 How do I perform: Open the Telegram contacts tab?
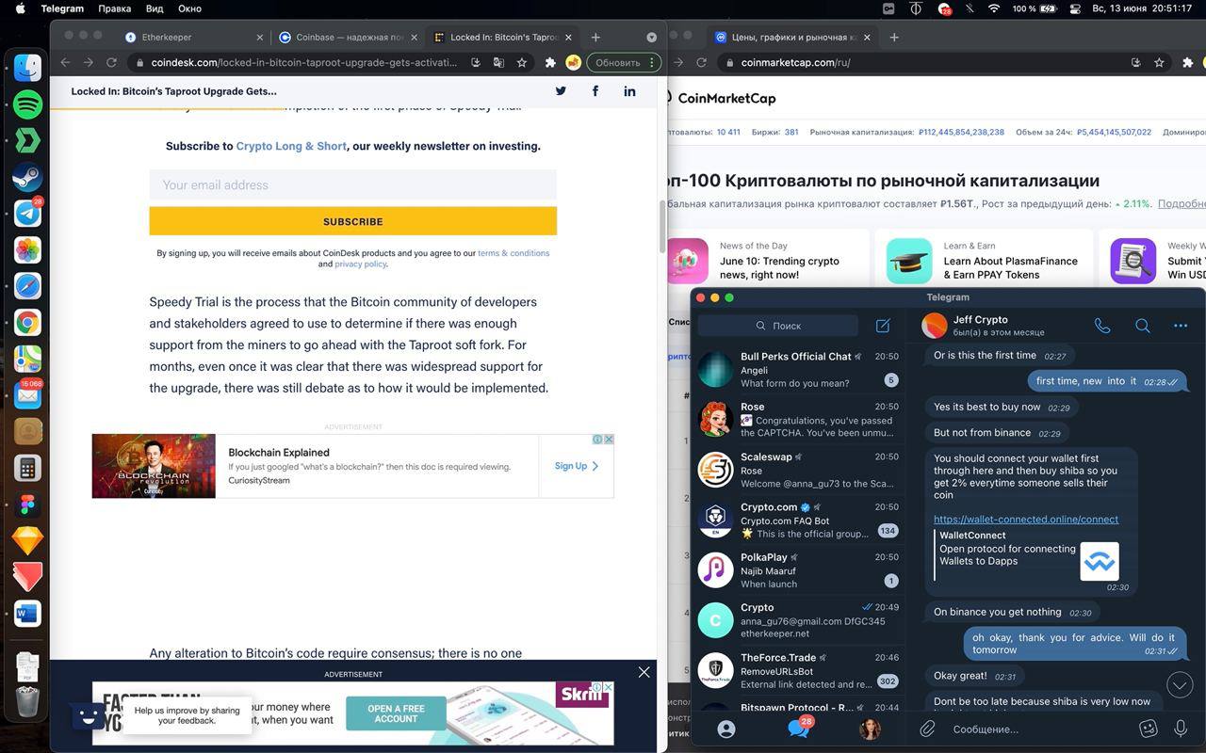[x=726, y=729]
